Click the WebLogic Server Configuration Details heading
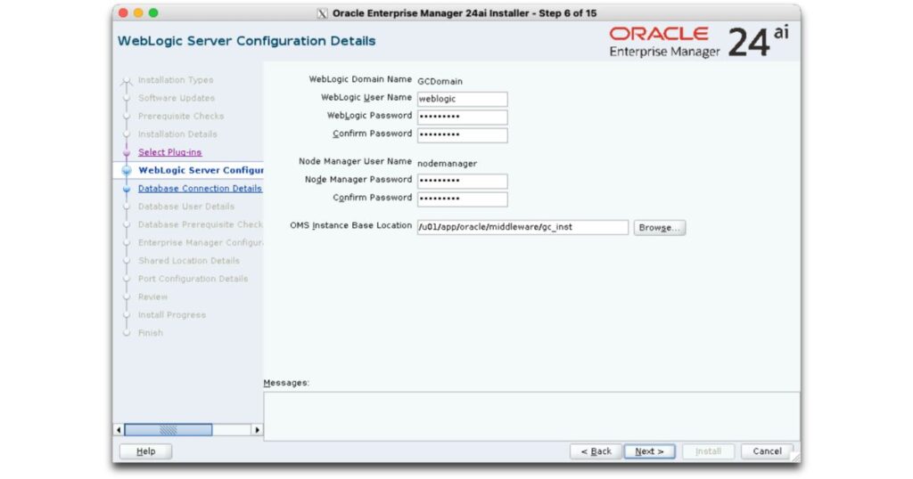Screen dimensions: 913x479 [x=246, y=41]
